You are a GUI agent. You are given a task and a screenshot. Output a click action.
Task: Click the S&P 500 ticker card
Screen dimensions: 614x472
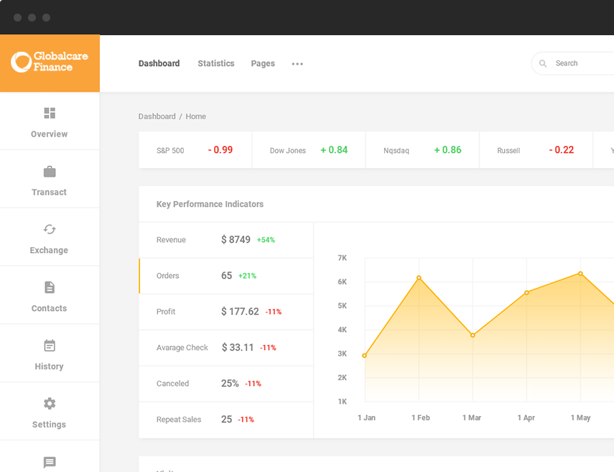click(x=195, y=150)
